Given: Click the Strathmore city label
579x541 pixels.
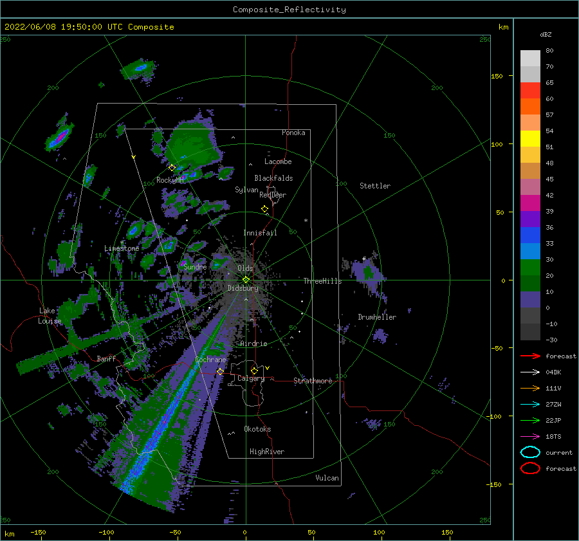Looking at the screenshot, I should click(313, 381).
